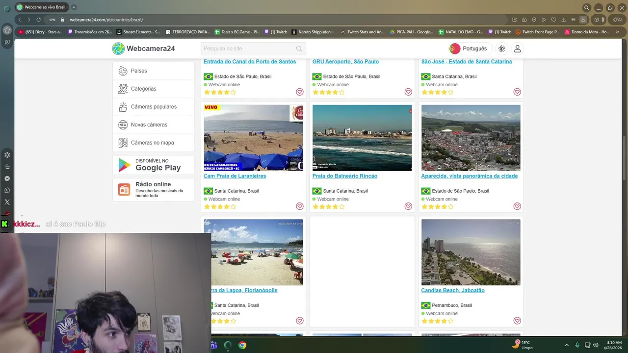This screenshot has width=628, height=353.
Task: Click the Webcamera24 logo
Action: [x=143, y=49]
